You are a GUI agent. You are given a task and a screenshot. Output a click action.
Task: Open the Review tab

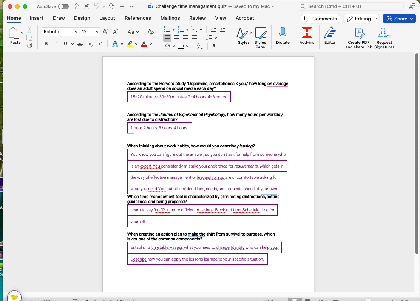click(198, 18)
